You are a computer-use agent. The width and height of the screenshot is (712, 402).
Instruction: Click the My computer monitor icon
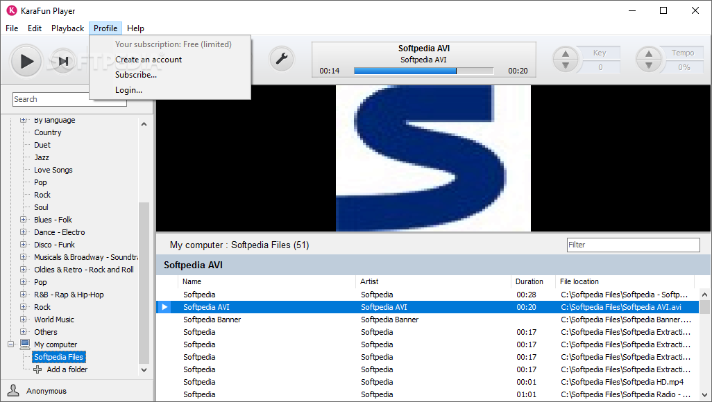25,344
